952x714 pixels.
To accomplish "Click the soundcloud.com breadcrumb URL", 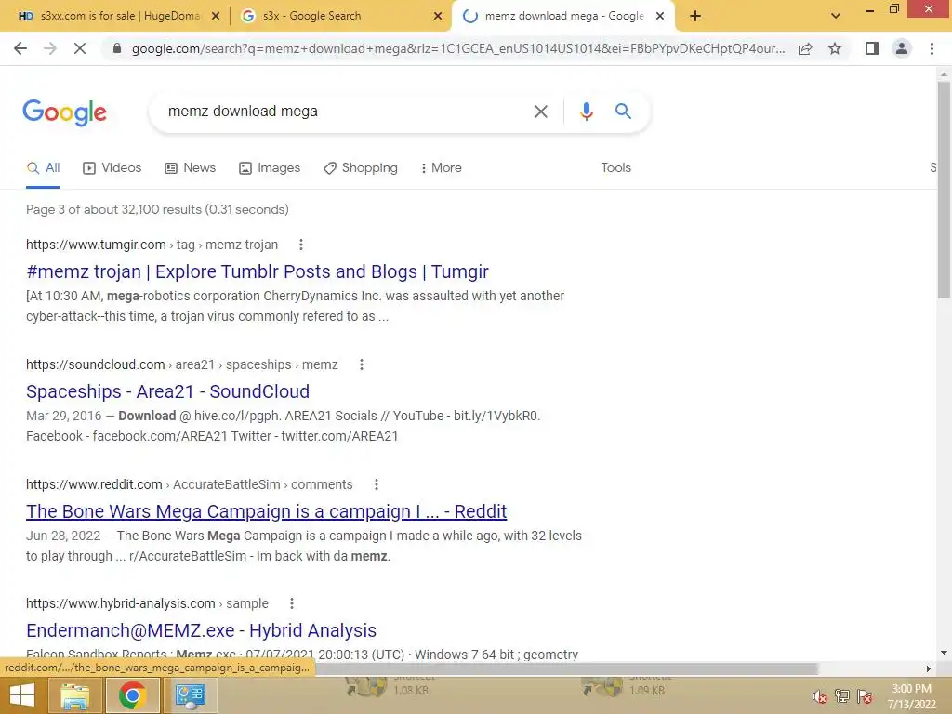I will click(181, 364).
